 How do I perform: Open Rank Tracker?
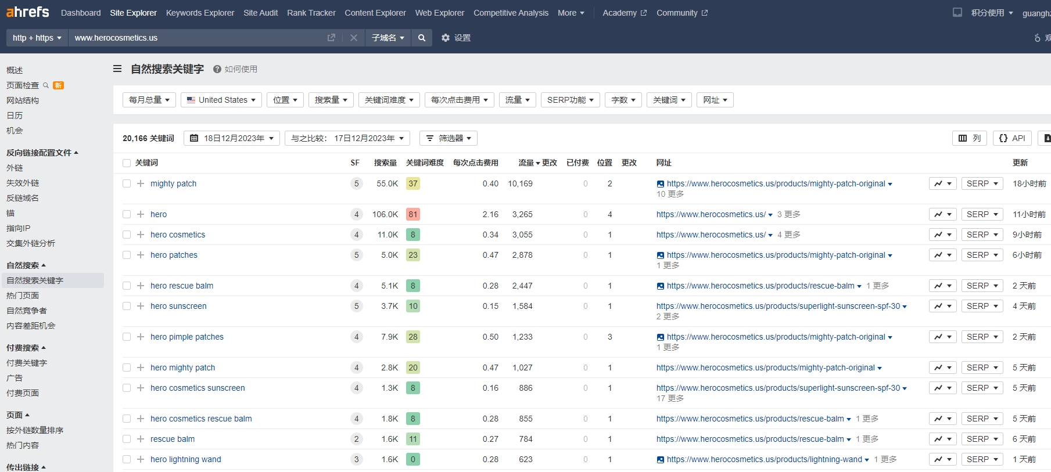(311, 13)
